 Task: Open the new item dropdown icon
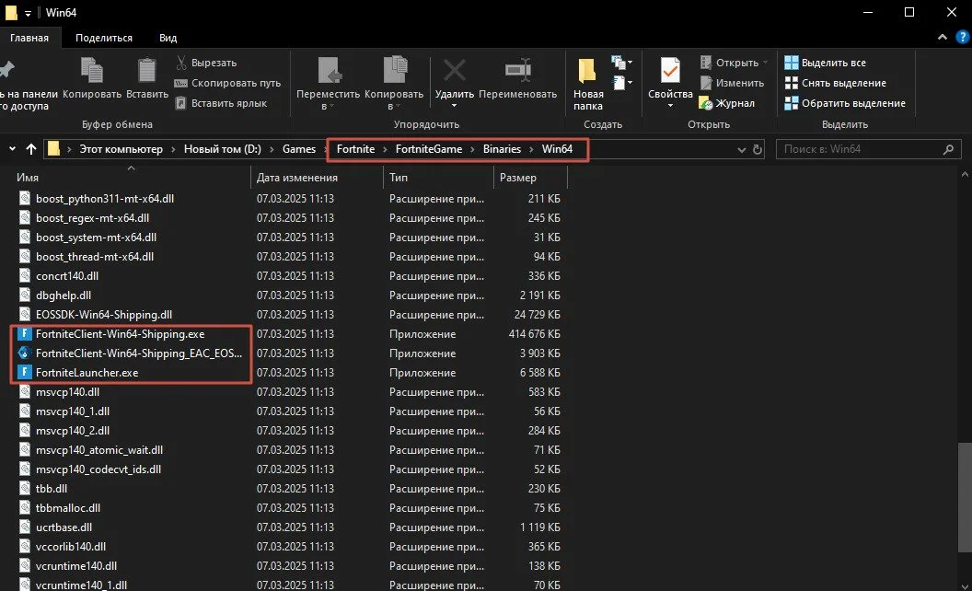coord(621,62)
